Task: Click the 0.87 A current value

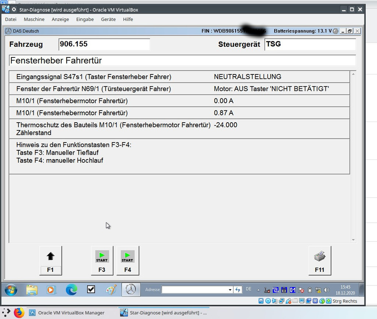Action: (223, 113)
